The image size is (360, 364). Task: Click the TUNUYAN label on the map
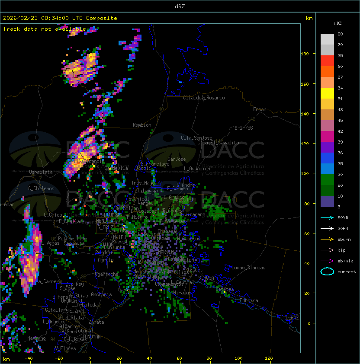(91, 336)
